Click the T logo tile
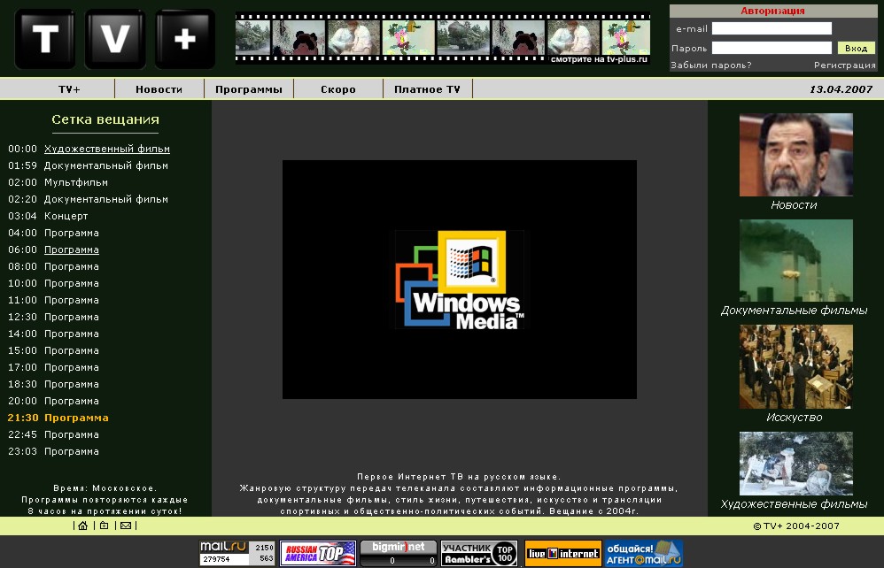The image size is (884, 568). point(45,39)
